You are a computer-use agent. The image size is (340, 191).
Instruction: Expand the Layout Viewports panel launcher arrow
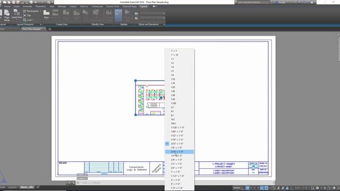coord(40,24)
